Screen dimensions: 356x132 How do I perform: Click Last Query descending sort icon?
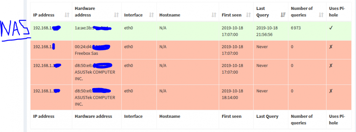[x=283, y=15]
